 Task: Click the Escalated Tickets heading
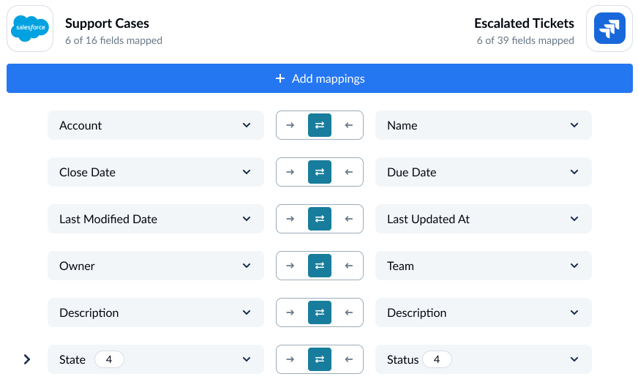524,23
